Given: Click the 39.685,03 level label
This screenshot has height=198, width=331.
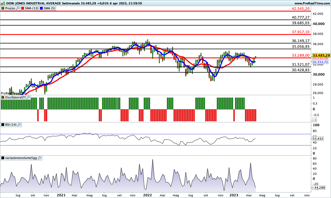Looking at the screenshot, I should (x=301, y=23).
